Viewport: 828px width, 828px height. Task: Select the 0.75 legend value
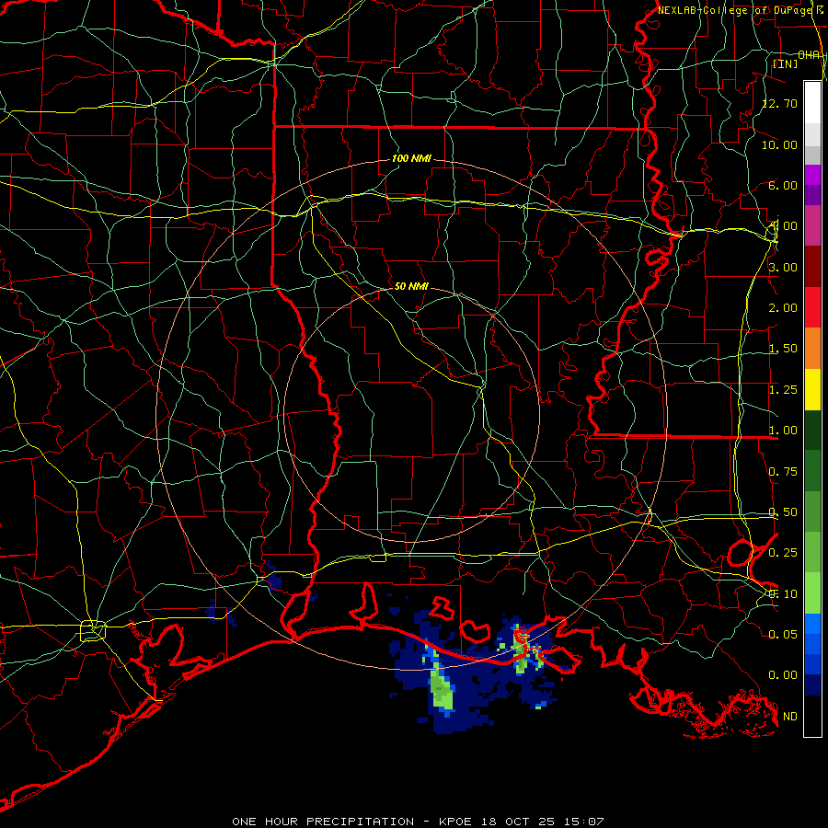point(783,472)
